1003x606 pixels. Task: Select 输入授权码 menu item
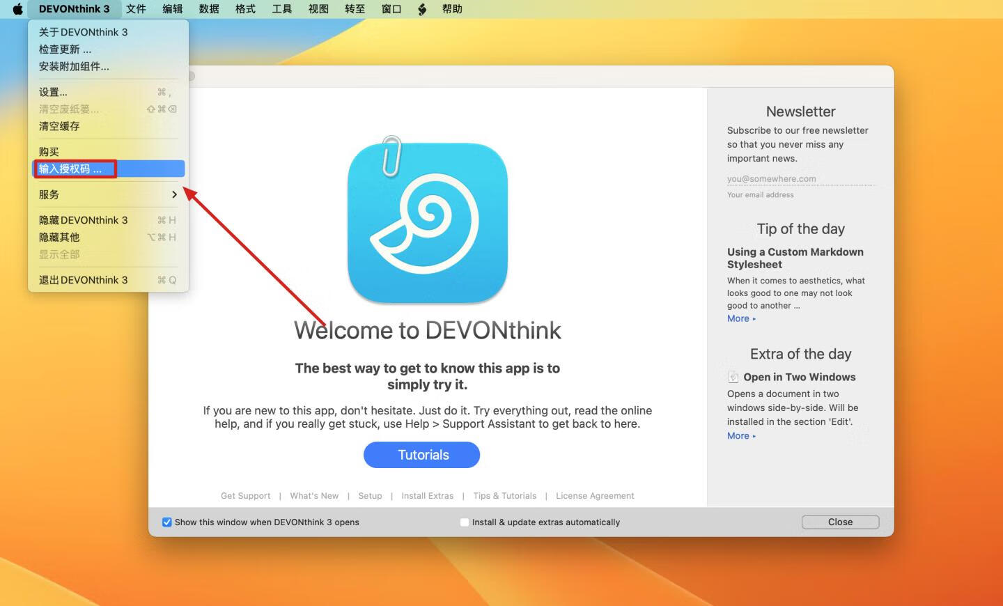pyautogui.click(x=108, y=169)
